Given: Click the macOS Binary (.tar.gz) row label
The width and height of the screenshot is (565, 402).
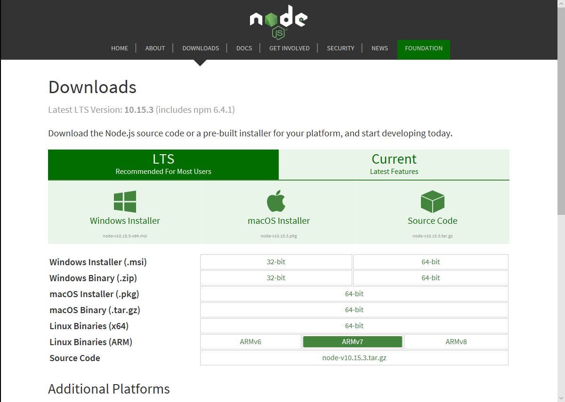Looking at the screenshot, I should point(95,310).
